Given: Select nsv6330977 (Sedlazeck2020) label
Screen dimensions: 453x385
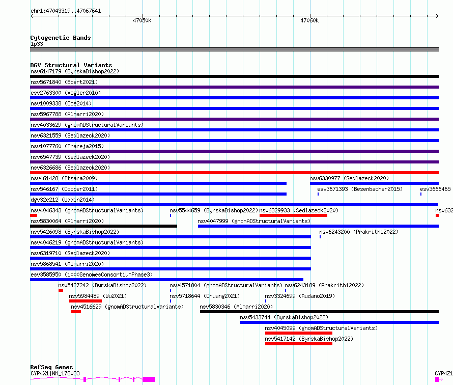Looking at the screenshot, I should tap(349, 178).
